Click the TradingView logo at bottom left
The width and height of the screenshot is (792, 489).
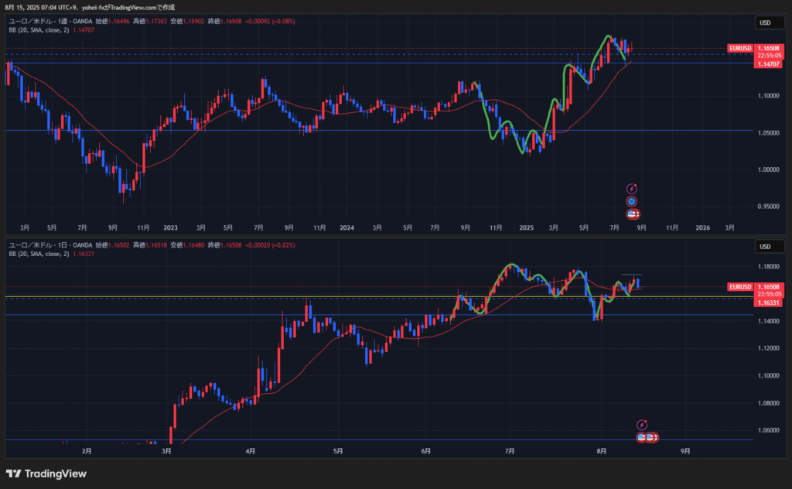pyautogui.click(x=46, y=474)
